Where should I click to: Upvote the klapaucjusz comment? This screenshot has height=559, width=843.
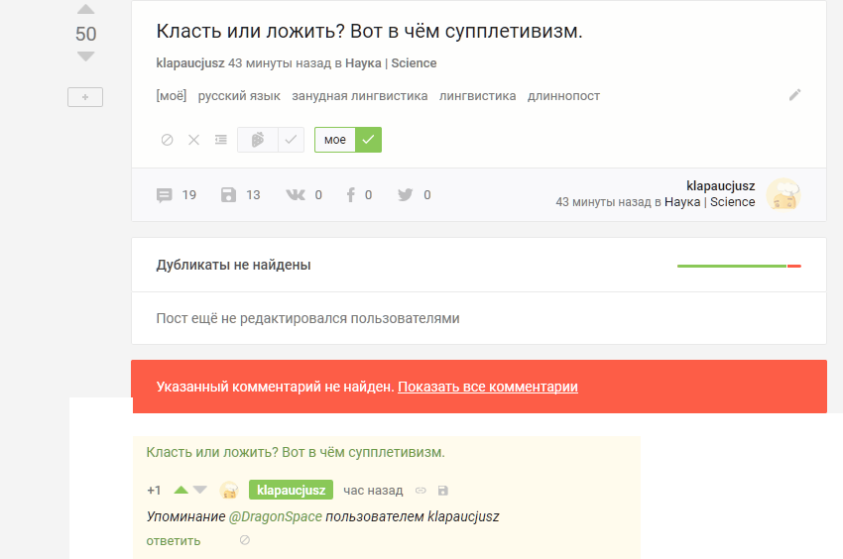181,490
